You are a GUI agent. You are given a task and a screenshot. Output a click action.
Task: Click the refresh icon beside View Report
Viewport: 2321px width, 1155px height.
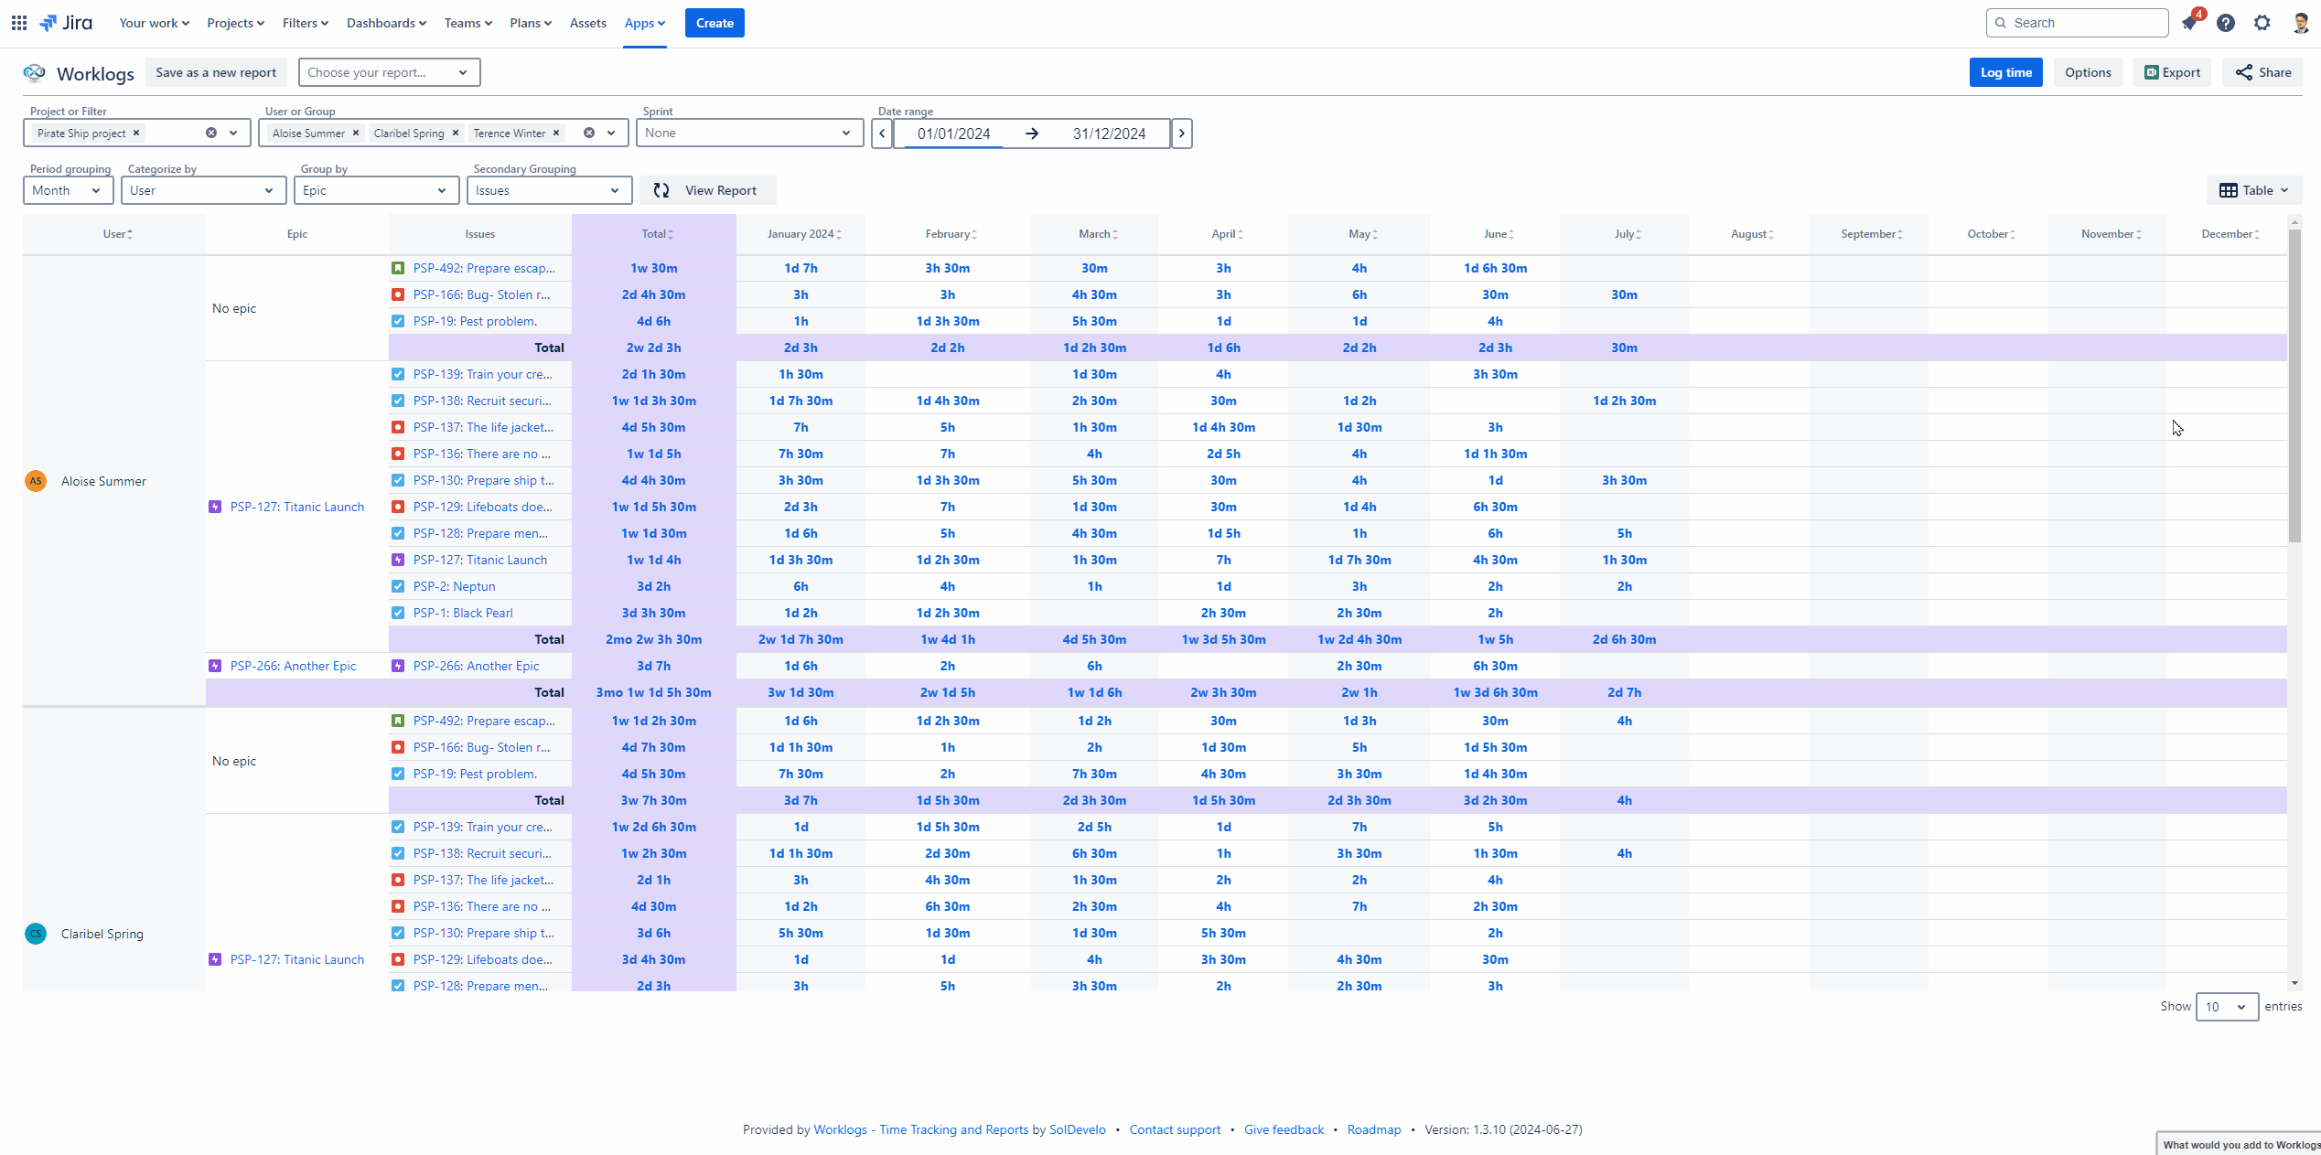click(x=662, y=190)
